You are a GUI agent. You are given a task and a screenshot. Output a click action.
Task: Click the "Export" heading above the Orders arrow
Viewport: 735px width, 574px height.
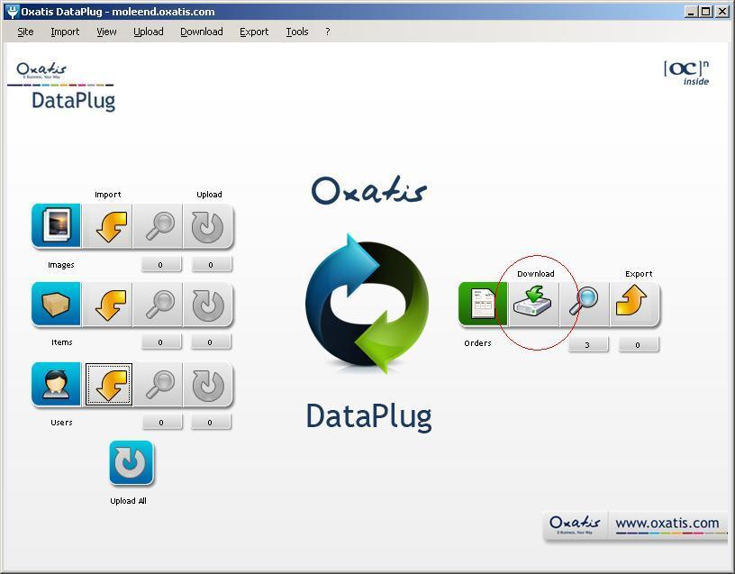(x=639, y=274)
